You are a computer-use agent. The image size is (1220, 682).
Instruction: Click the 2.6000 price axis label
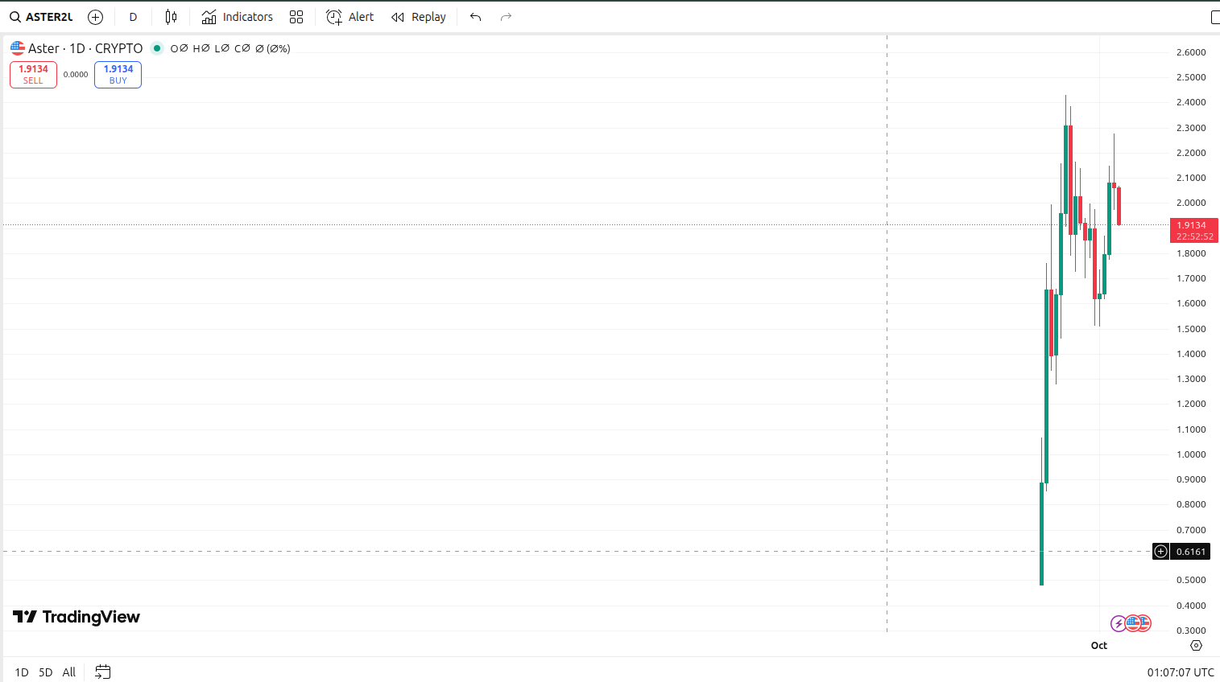pos(1191,52)
